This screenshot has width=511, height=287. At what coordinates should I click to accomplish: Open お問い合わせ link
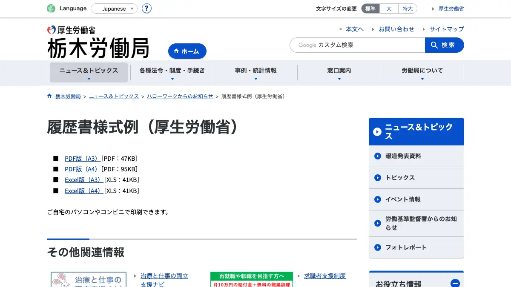click(x=396, y=29)
